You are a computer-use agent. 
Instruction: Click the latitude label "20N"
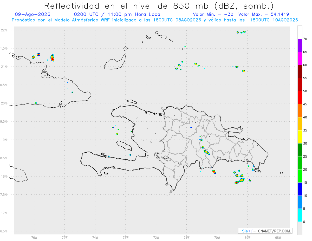click(x=4, y=103)
